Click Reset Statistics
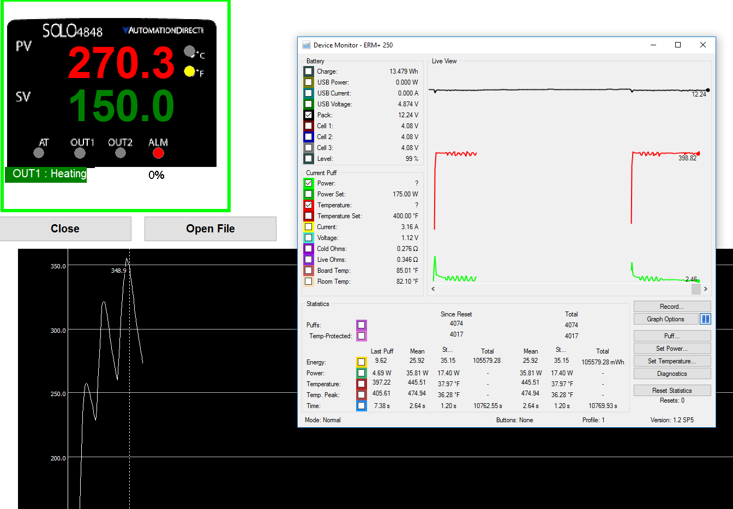 coord(672,391)
